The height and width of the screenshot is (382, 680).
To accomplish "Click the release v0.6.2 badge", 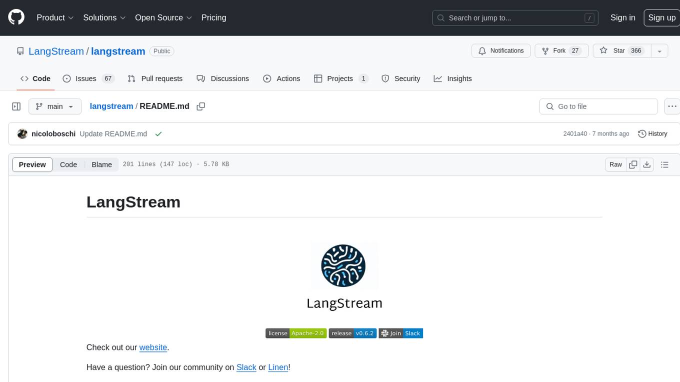I will click(352, 333).
